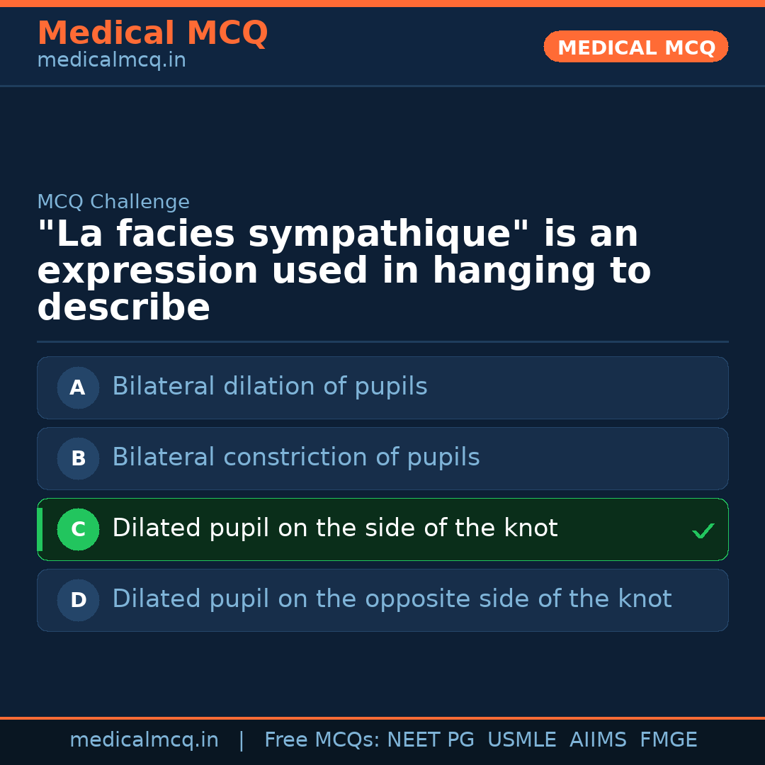Click the MCQ Challenge label
765x765 pixels.
click(113, 201)
